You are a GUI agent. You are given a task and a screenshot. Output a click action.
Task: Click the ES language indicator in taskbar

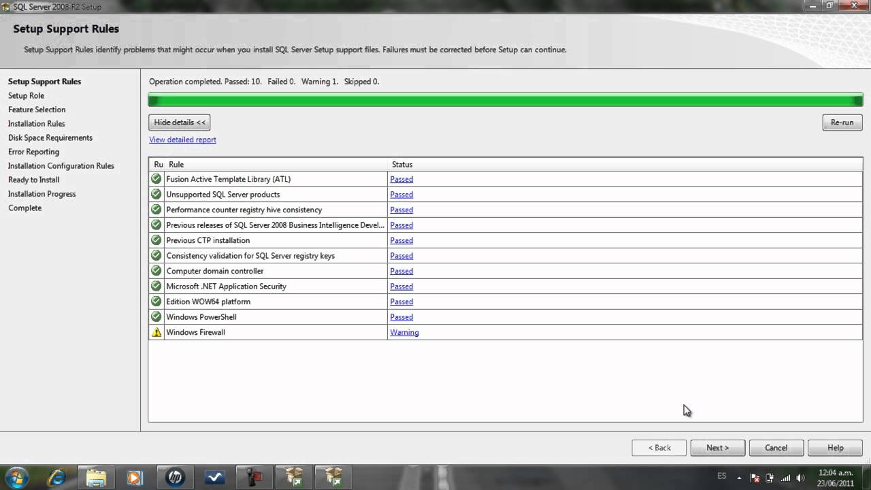pyautogui.click(x=721, y=476)
